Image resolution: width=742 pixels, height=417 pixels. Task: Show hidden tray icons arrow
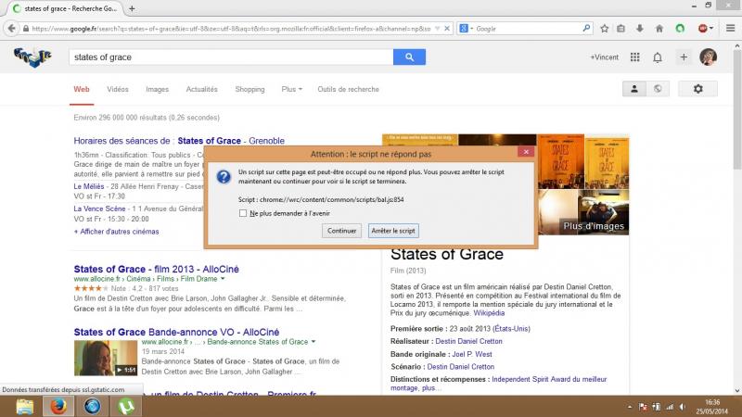tap(630, 407)
